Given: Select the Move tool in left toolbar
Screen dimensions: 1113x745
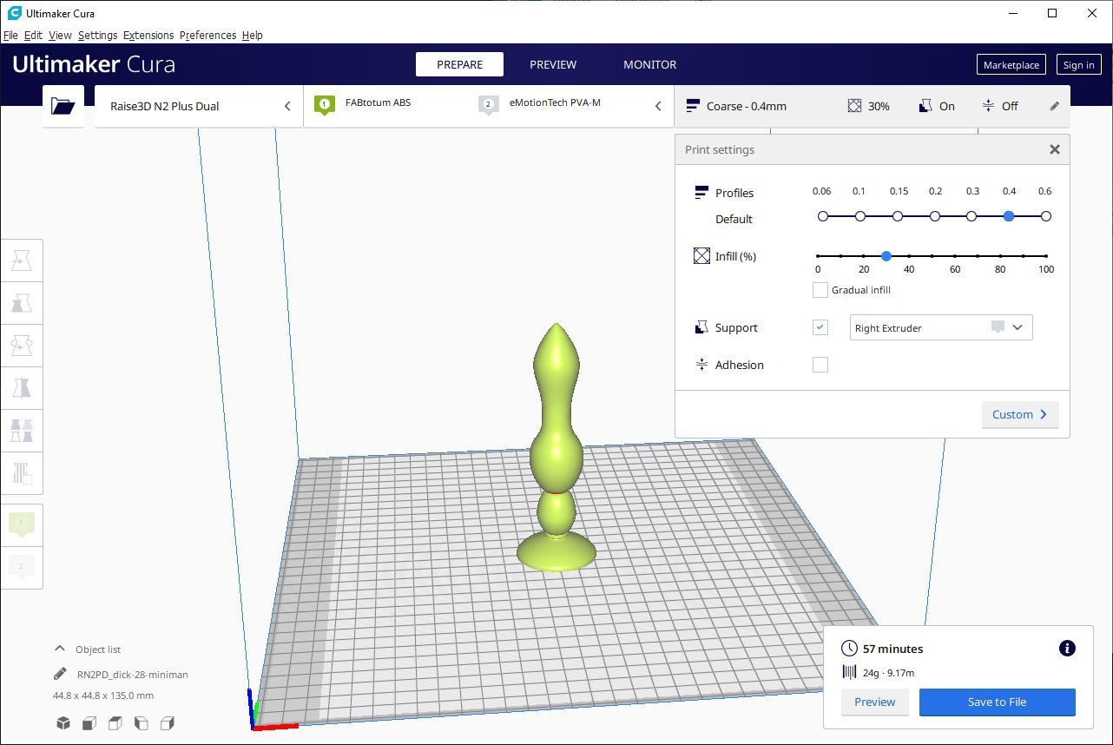Looking at the screenshot, I should 22,260.
